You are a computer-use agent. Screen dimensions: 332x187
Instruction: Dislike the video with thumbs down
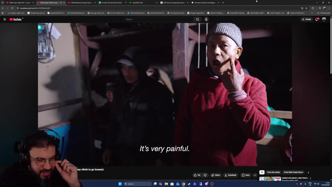[x=205, y=175]
